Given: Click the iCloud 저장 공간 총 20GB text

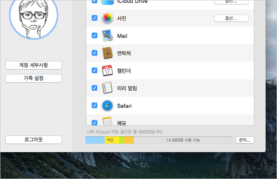Looking at the screenshot, I should coord(125,132).
